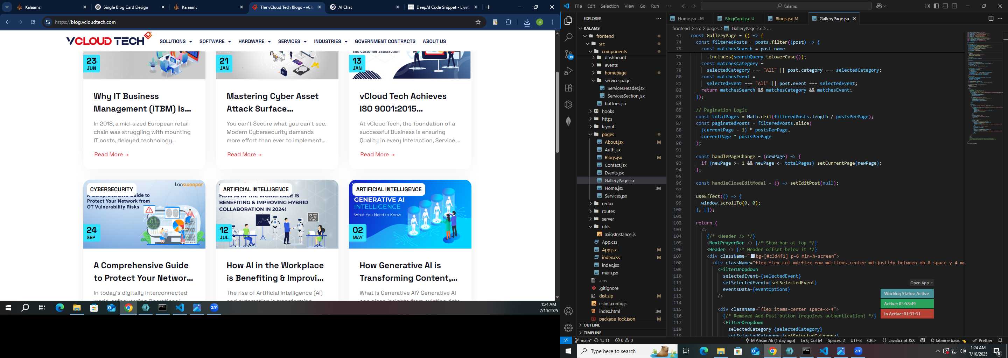This screenshot has height=358, width=1008.
Task: Toggle the Primary Side Bar in VS Code
Action: point(936,6)
